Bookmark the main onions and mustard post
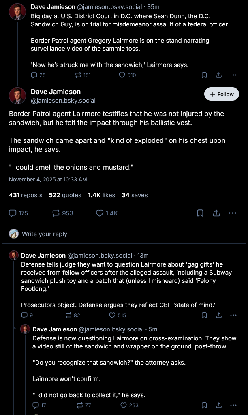This screenshot has width=248, height=415. [200, 213]
